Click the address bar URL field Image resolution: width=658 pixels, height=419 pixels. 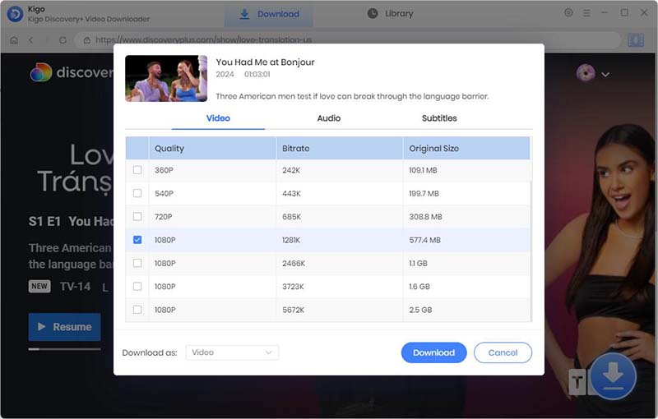(x=347, y=40)
